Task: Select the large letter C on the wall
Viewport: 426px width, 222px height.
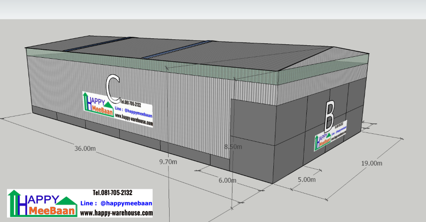Action: [113, 86]
